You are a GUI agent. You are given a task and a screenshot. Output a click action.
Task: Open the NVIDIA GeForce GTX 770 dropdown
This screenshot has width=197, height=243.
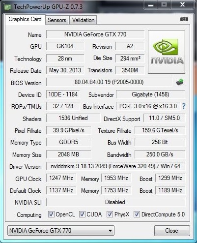[61, 231]
